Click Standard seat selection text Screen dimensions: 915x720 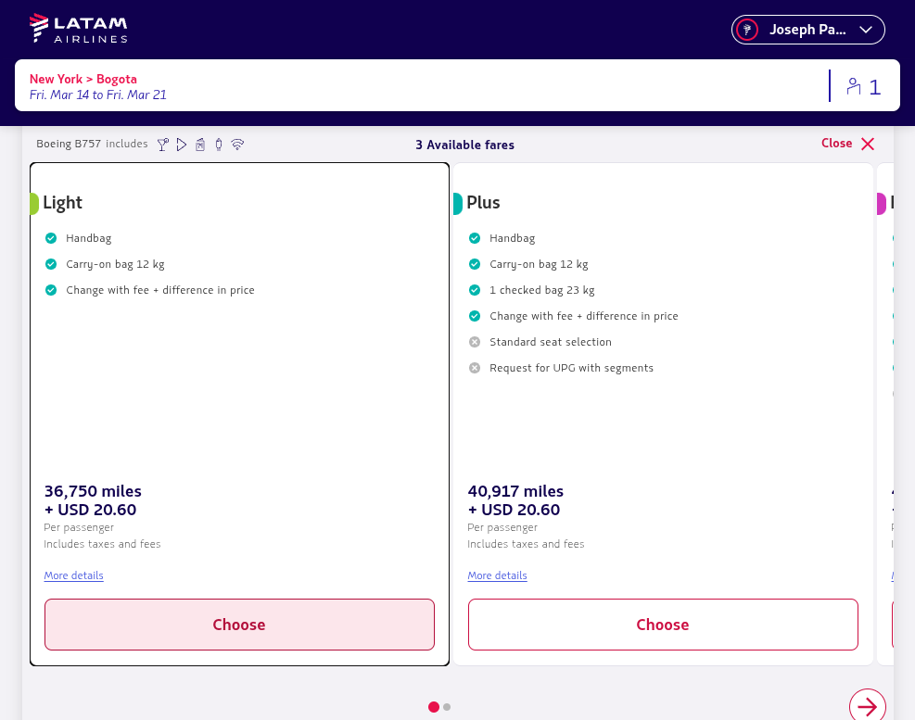551,342
